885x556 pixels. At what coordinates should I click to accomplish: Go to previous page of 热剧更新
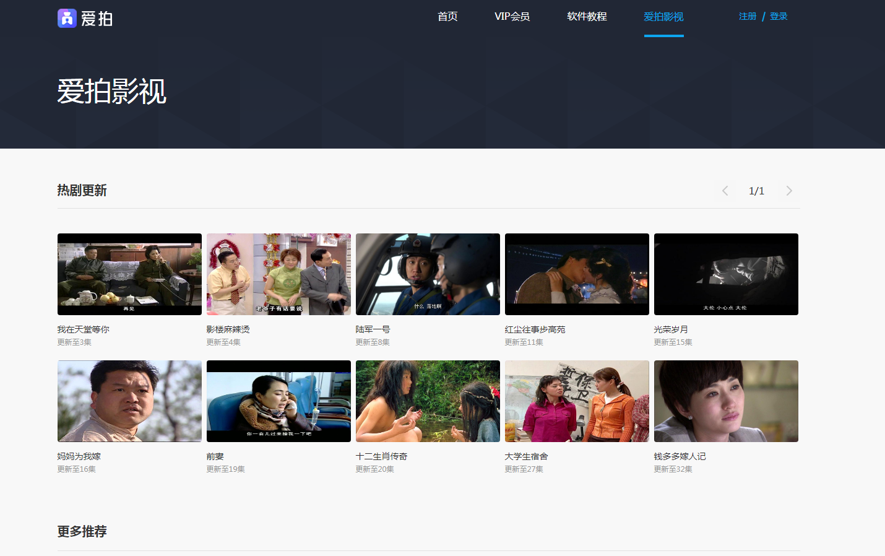(725, 191)
